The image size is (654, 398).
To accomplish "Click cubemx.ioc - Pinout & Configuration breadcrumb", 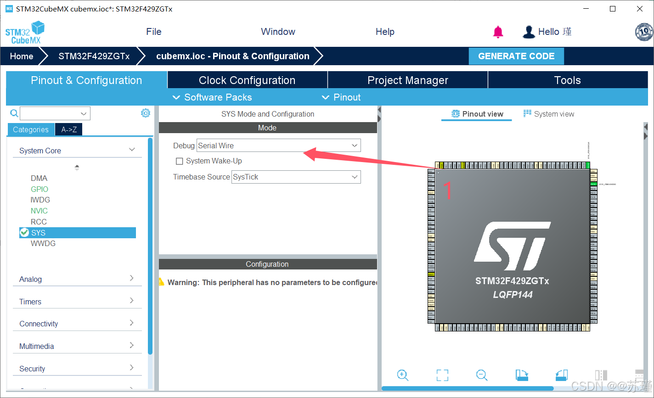I will tap(233, 56).
